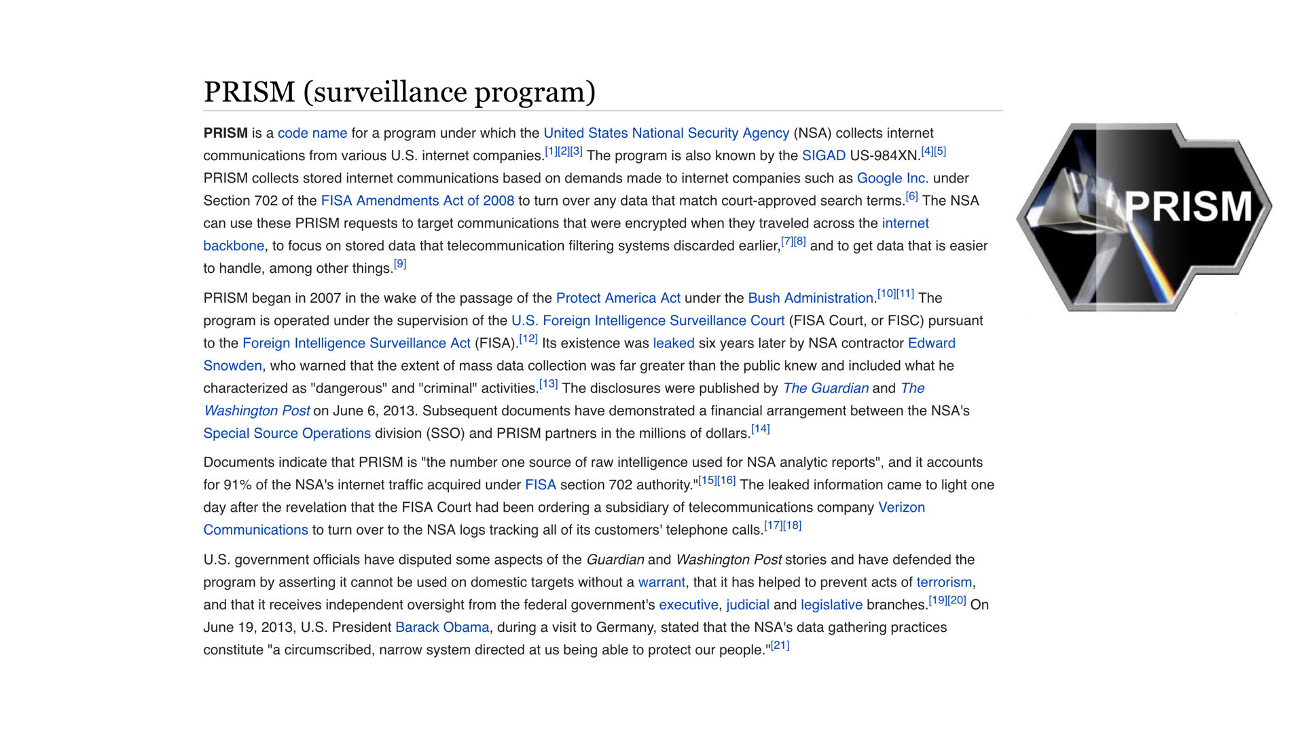1304x733 pixels.
Task: Follow the 'Verizon' link text
Action: (901, 508)
